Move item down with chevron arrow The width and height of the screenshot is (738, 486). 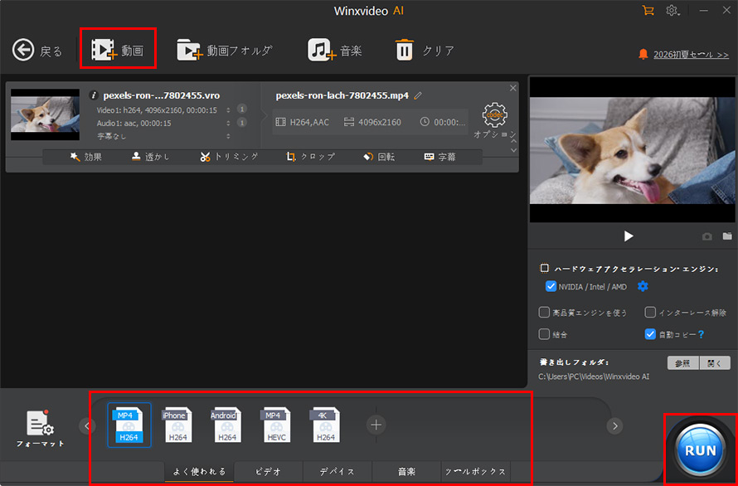[x=513, y=150]
